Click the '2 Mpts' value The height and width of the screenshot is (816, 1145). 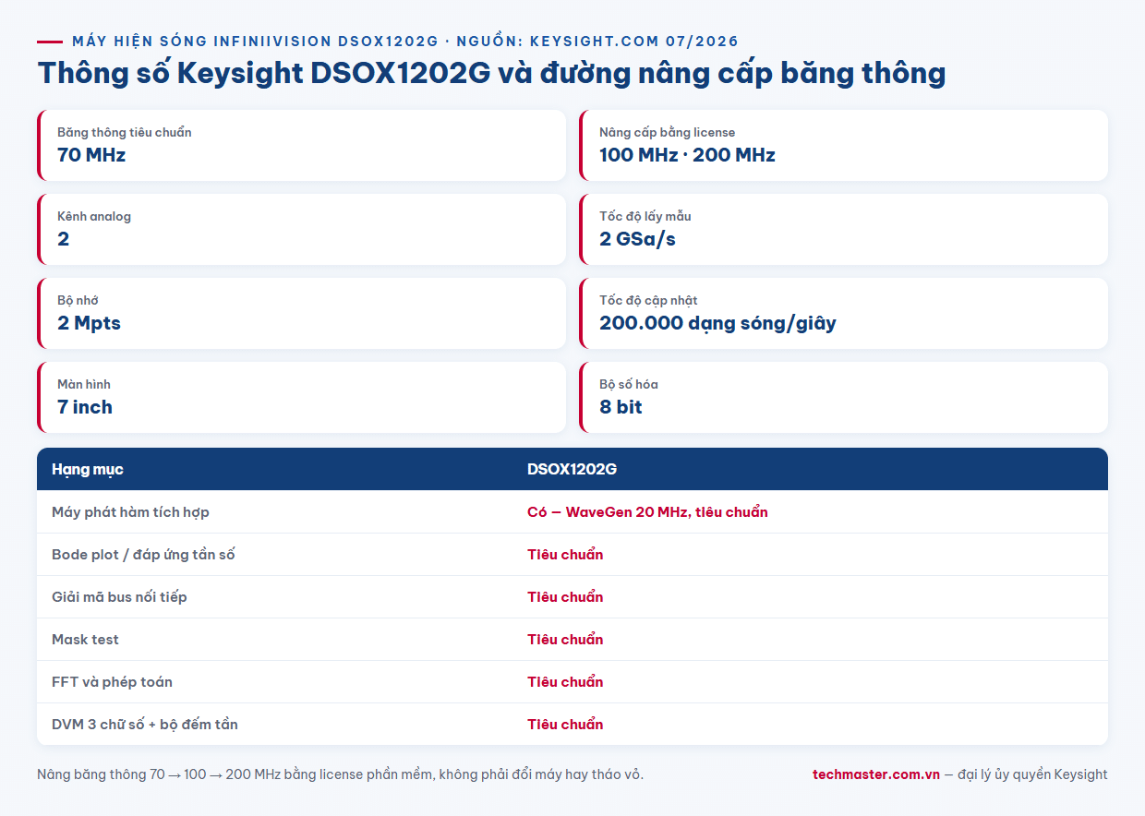(89, 323)
